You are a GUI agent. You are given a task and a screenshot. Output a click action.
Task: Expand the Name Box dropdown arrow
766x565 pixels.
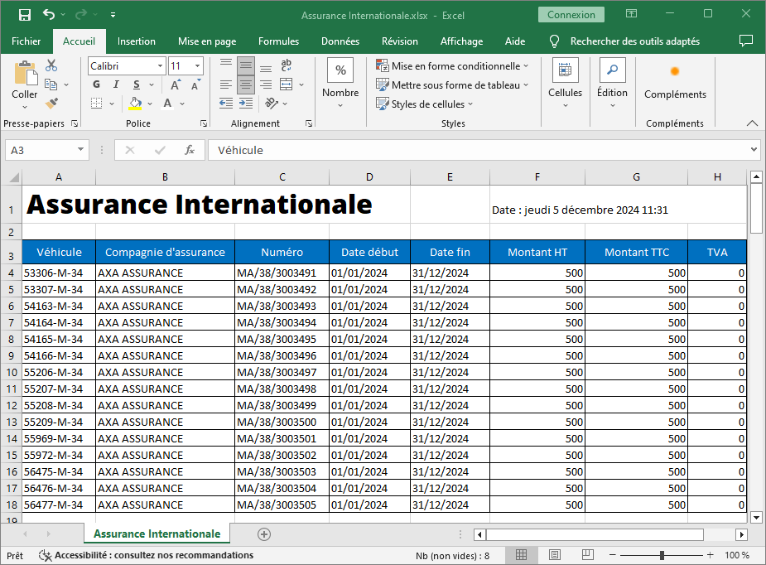pos(80,150)
